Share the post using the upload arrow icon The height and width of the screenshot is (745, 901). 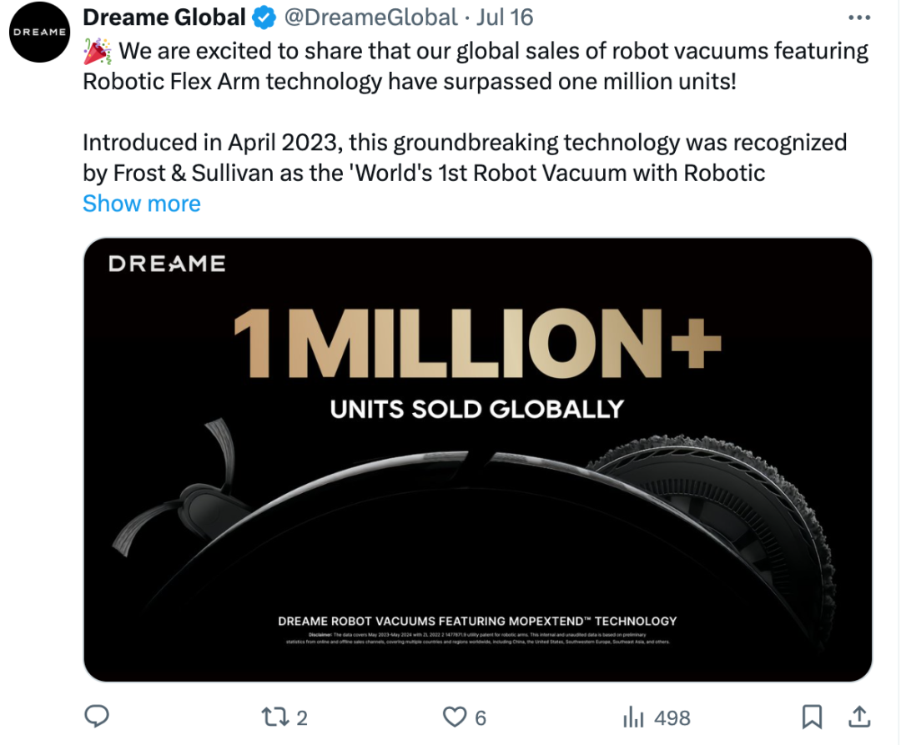pyautogui.click(x=859, y=717)
